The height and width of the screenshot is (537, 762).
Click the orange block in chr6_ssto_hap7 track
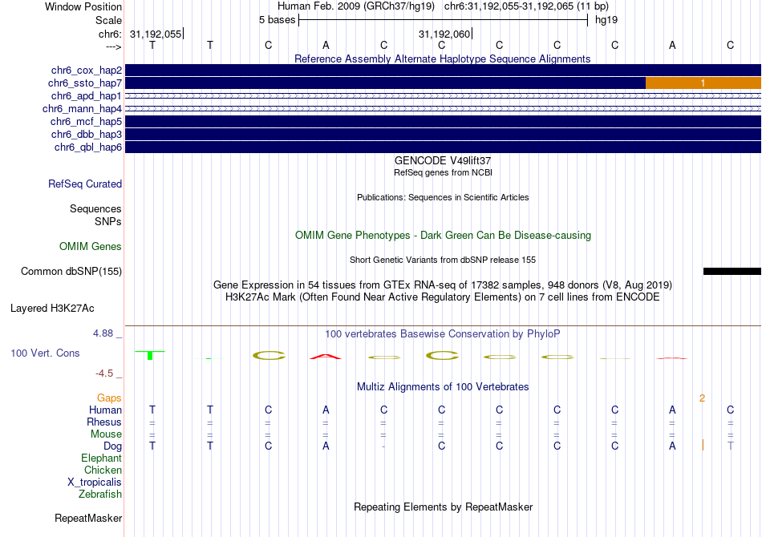point(703,83)
